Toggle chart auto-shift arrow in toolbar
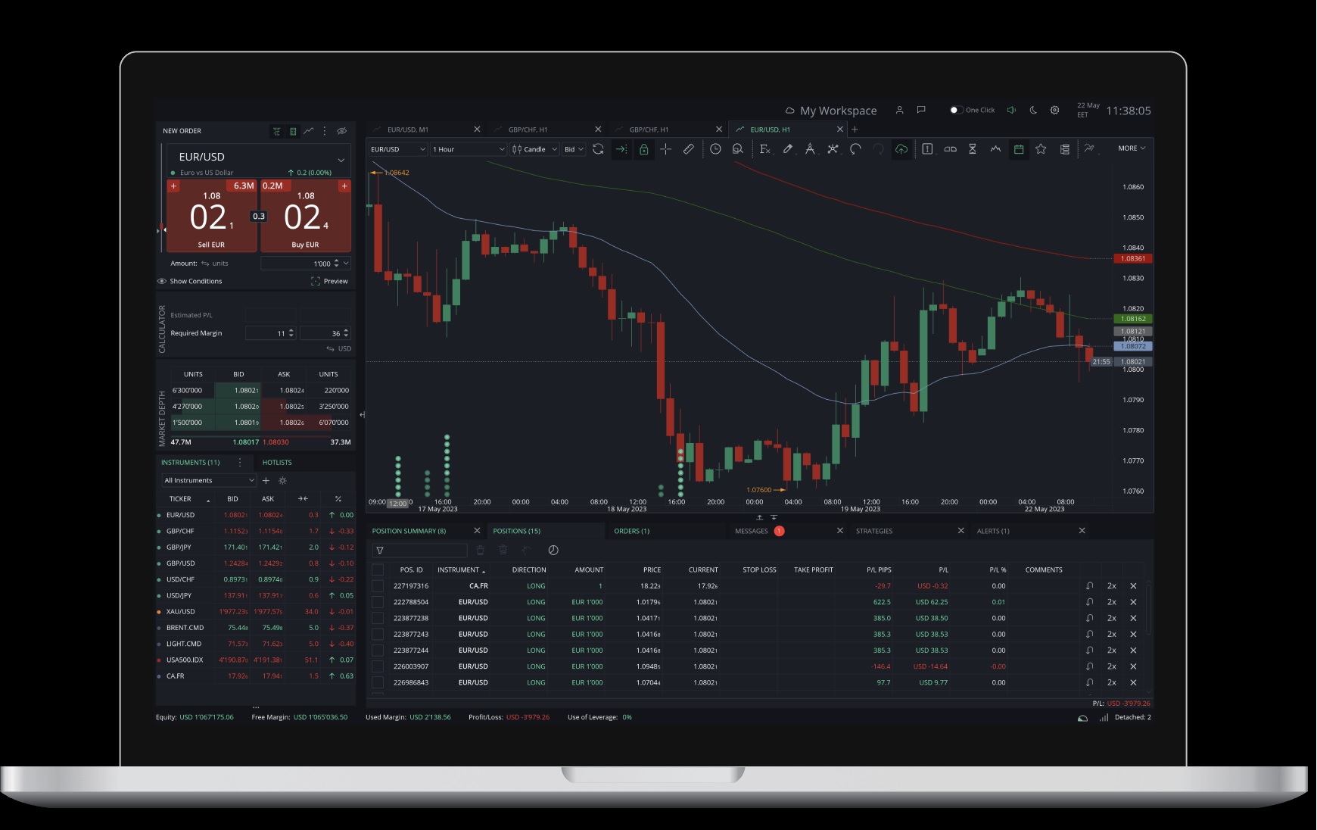Image resolution: width=1317 pixels, height=830 pixels. 621,149
